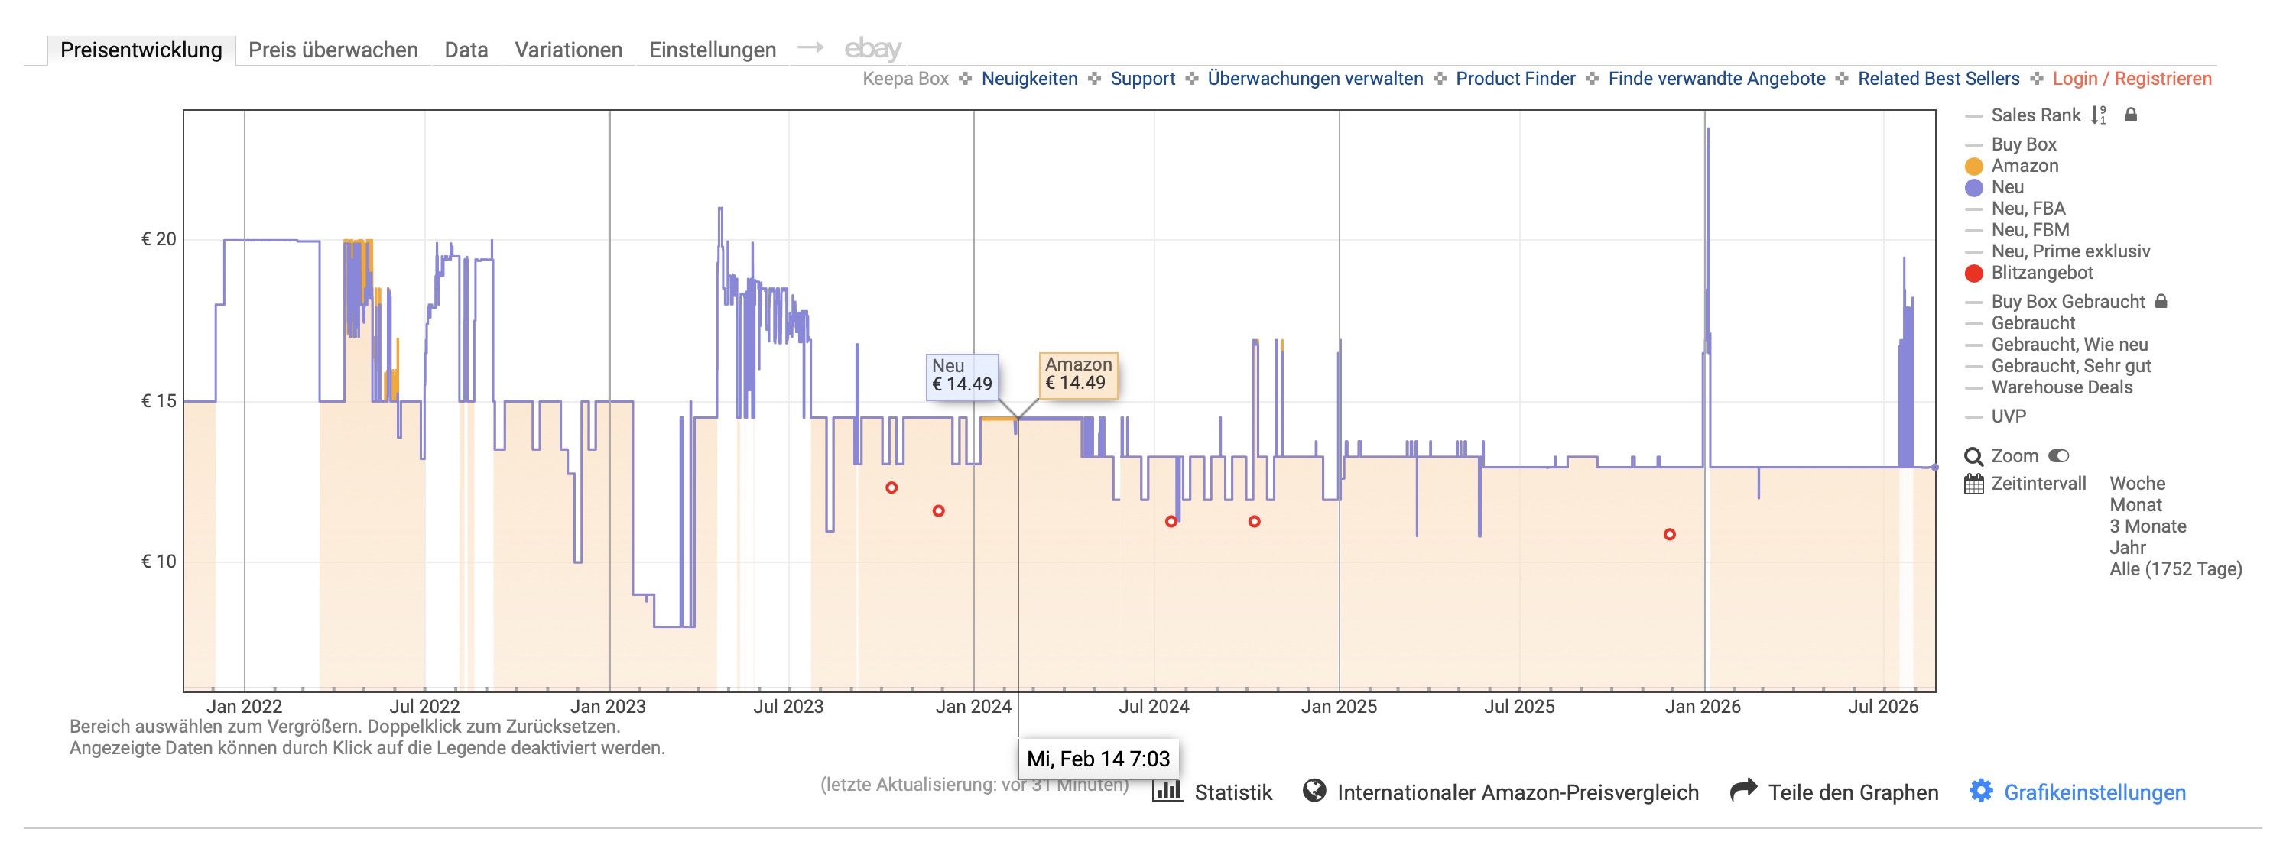The width and height of the screenshot is (2283, 842).
Task: Open Grafikeinstellungen gear icon
Action: point(1981,791)
